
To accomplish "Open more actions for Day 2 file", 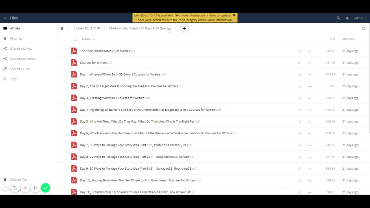I will pos(310,86).
